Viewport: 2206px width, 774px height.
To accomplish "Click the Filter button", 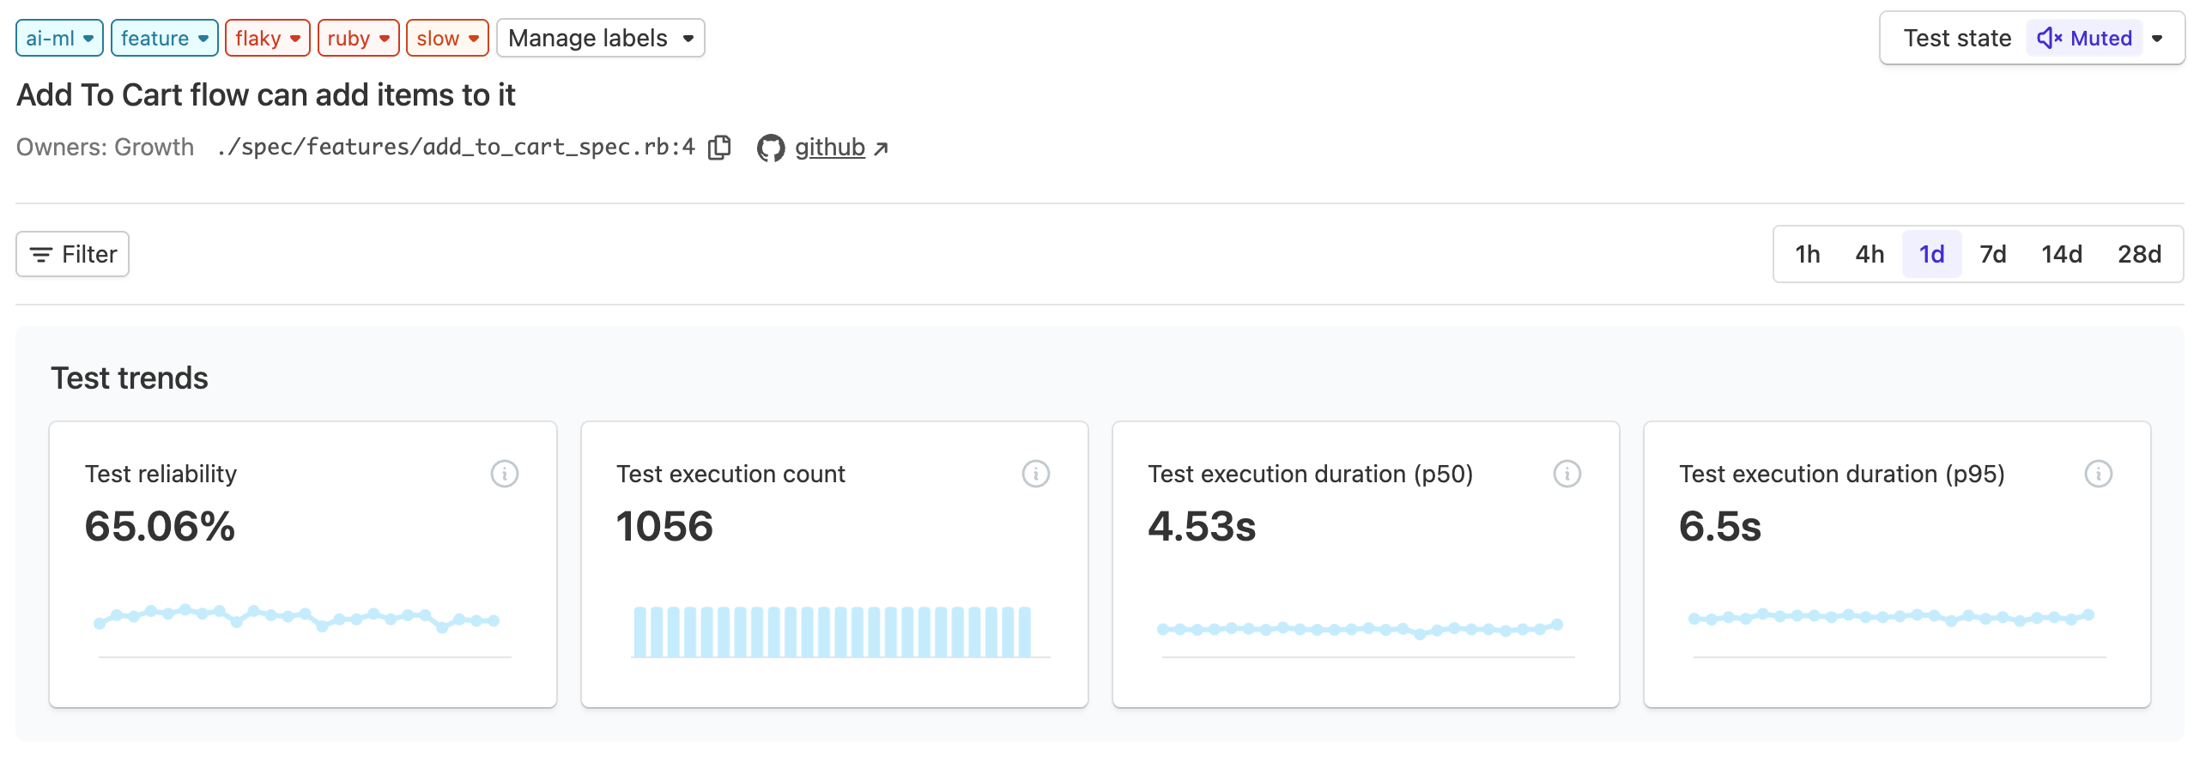I will (72, 254).
